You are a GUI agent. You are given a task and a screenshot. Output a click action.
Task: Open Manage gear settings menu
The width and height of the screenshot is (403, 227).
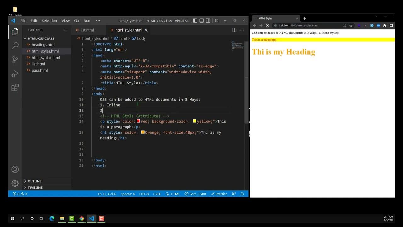tap(15, 183)
